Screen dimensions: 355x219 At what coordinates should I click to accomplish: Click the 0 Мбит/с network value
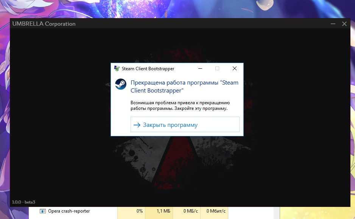[216, 211]
